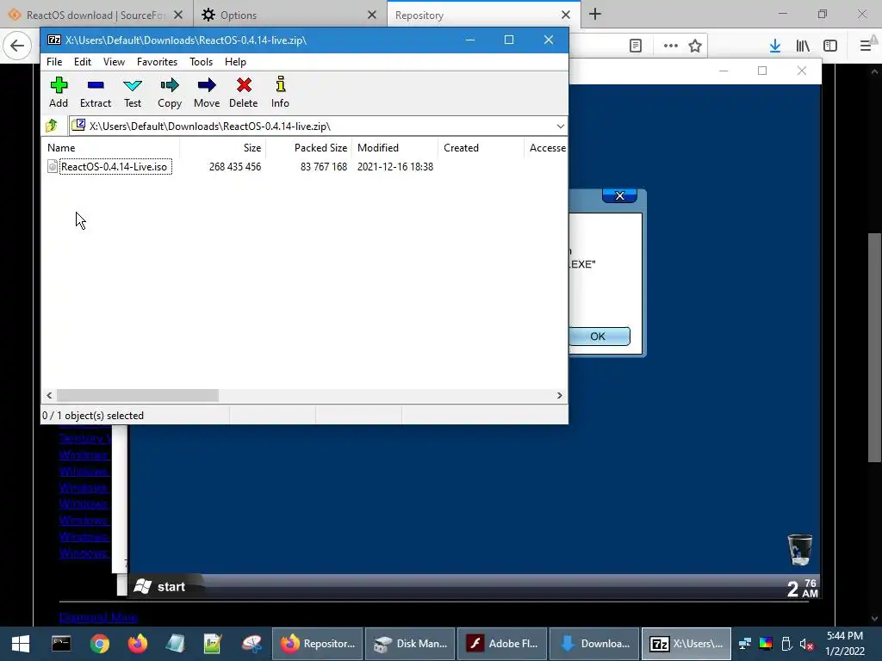Sort by Created column header
Screen dimensions: 882x661
tap(481, 148)
